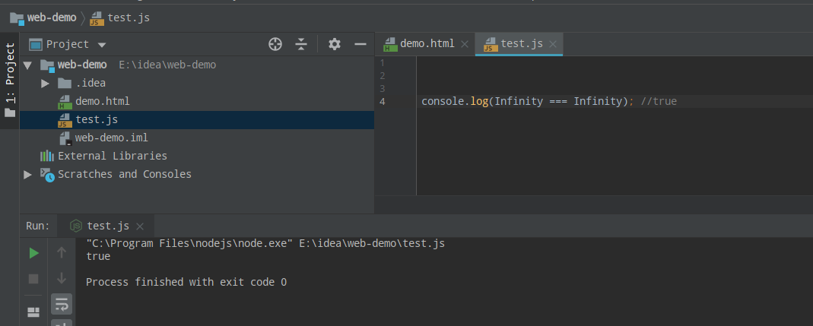The width and height of the screenshot is (813, 326).
Task: Click the Node.js icon on the Run tab
Action: 76,226
